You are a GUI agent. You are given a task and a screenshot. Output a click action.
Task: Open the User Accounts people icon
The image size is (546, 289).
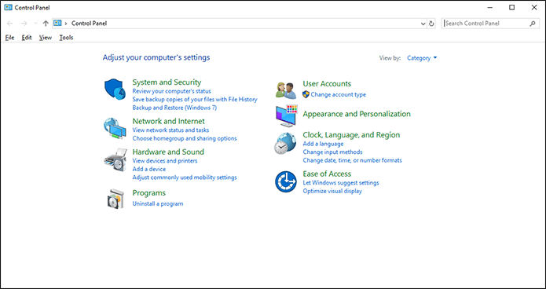click(x=285, y=90)
